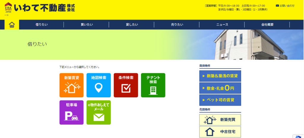Click the home icon in navigation bar

coord(12,25)
